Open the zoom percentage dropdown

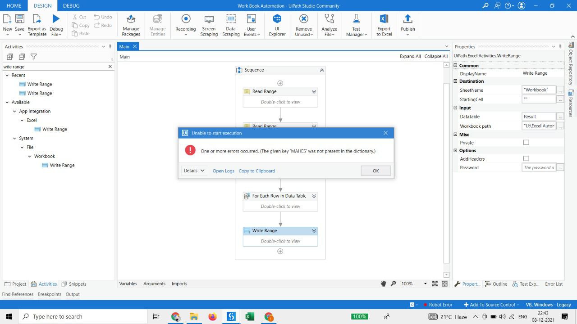click(425, 283)
